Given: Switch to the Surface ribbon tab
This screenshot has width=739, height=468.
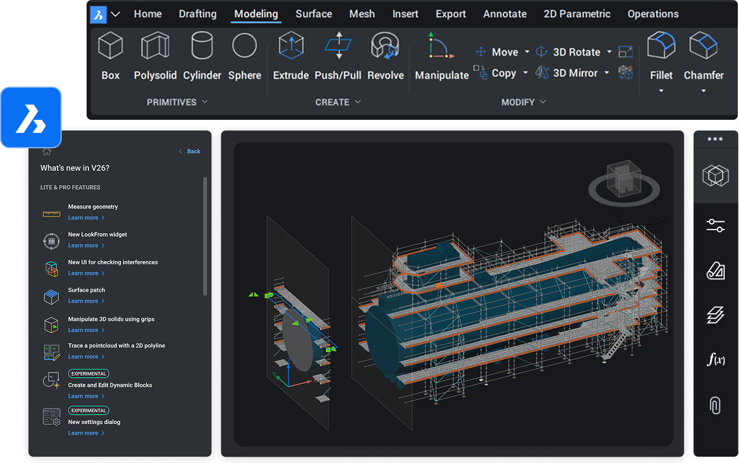Looking at the screenshot, I should point(313,14).
